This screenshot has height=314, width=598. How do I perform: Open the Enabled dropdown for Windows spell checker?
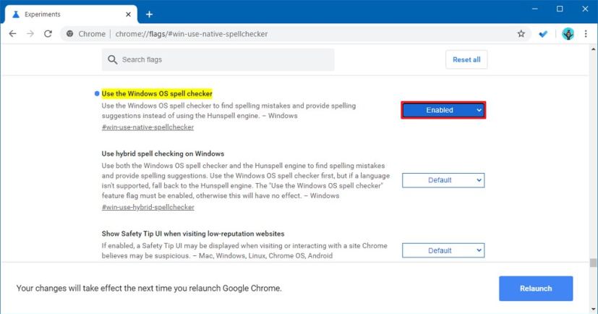(443, 110)
